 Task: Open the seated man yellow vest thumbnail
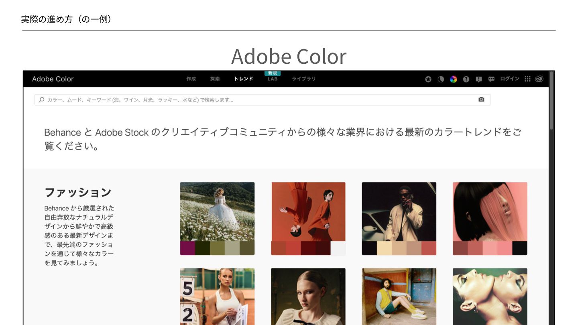(x=399, y=297)
